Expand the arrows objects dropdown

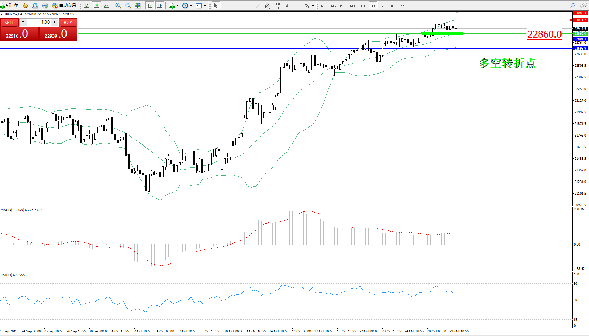(x=313, y=6)
